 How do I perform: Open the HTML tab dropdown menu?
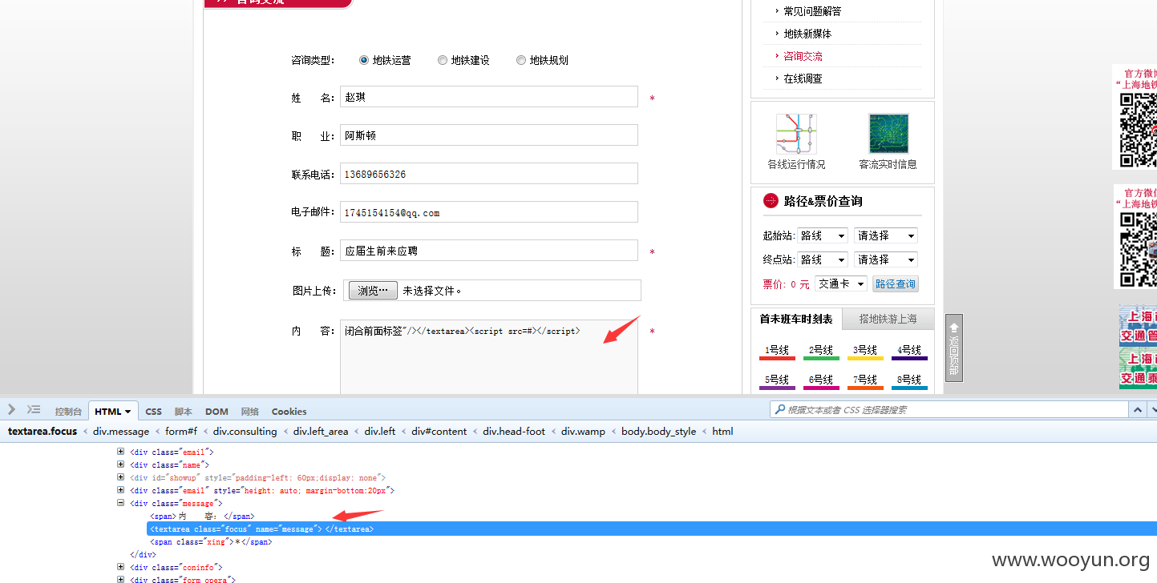(x=128, y=412)
